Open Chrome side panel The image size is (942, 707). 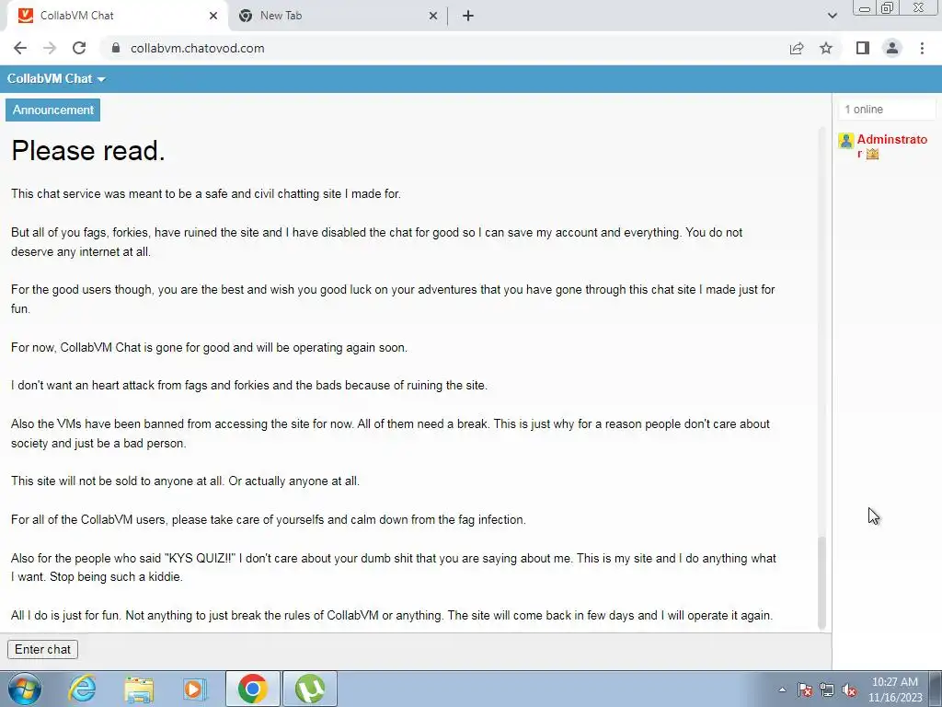coord(863,48)
